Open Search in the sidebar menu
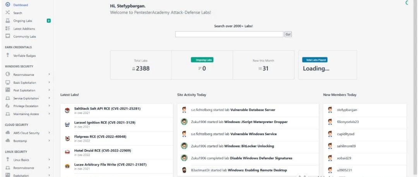418x177 pixels. point(17,13)
